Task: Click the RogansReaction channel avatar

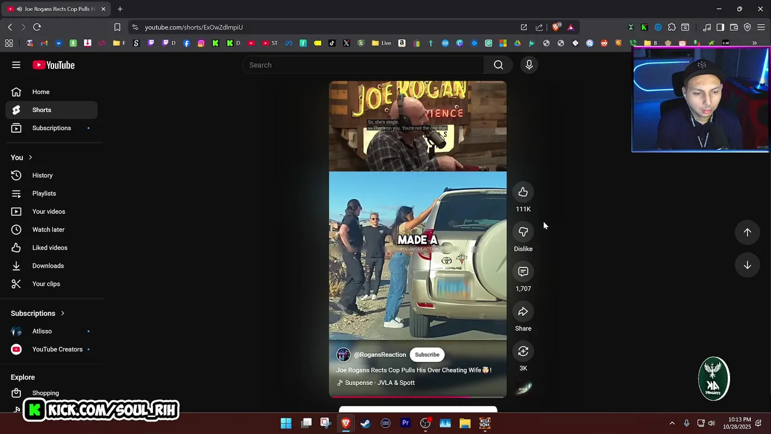Action: pos(343,354)
